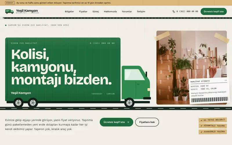Click the ESKİ EV value on the label
232x145 pixels.
click(204, 86)
